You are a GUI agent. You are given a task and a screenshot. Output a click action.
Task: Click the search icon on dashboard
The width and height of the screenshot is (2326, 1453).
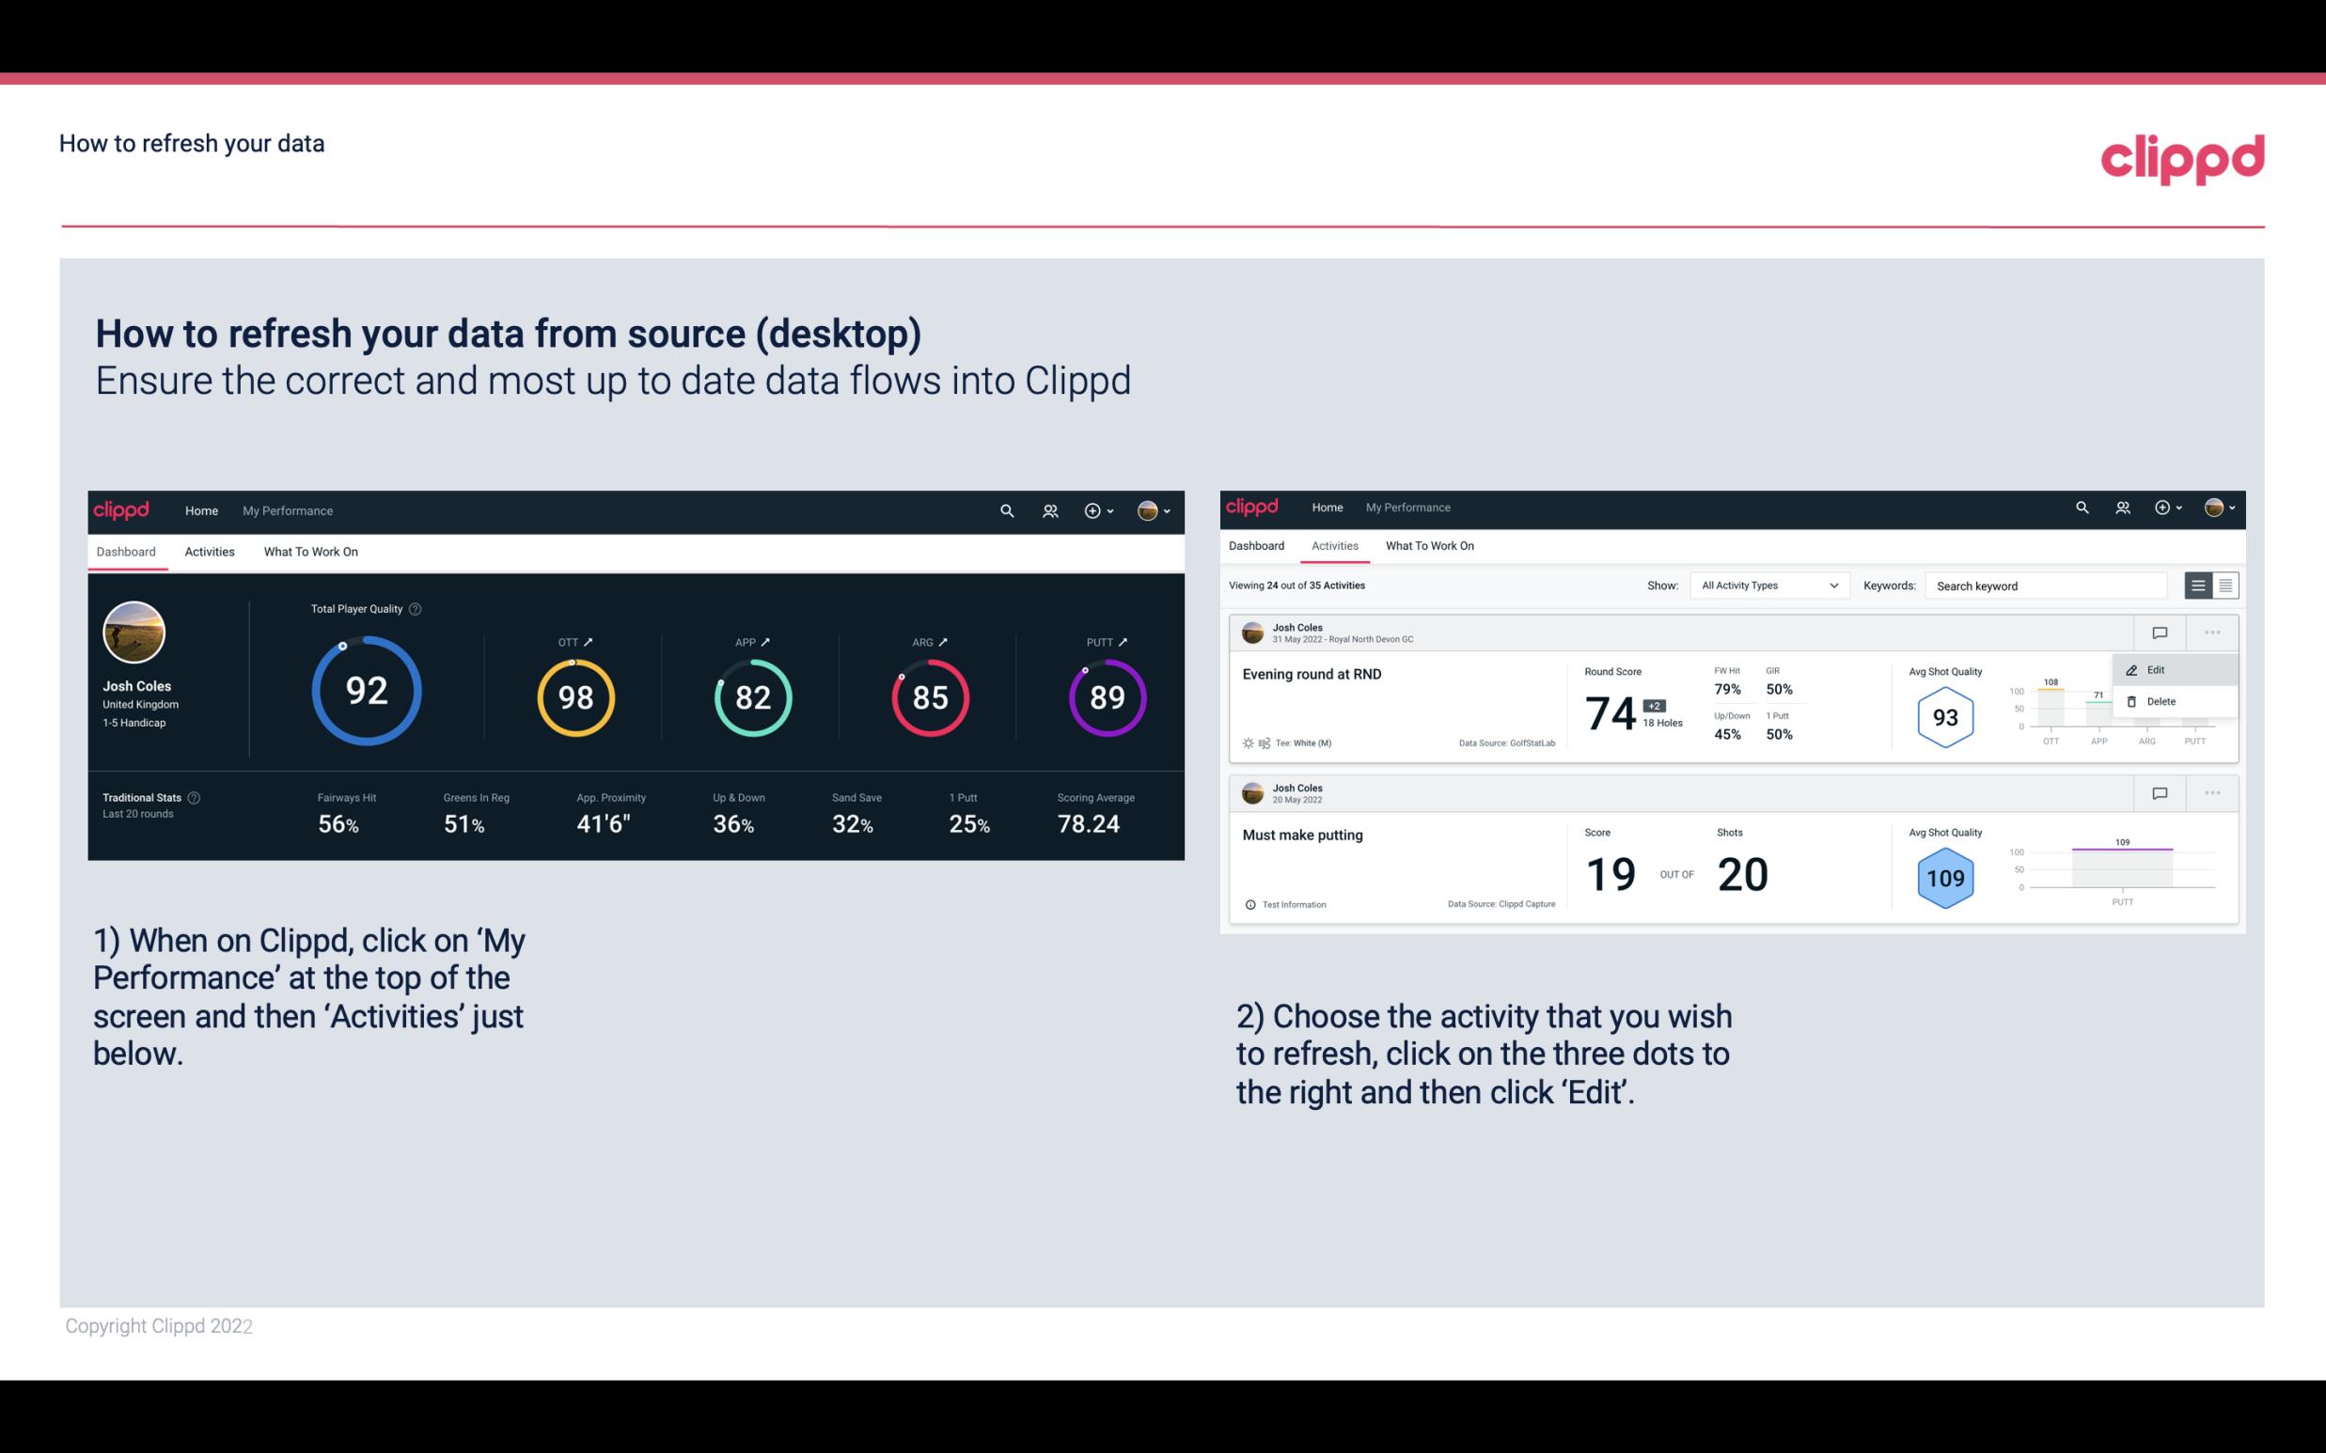(x=1006, y=510)
